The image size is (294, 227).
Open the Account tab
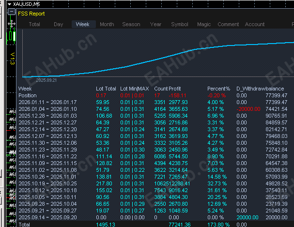pos(254,24)
